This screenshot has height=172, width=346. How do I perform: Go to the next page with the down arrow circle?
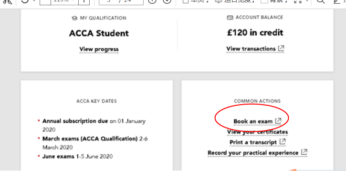click(x=167, y=1)
